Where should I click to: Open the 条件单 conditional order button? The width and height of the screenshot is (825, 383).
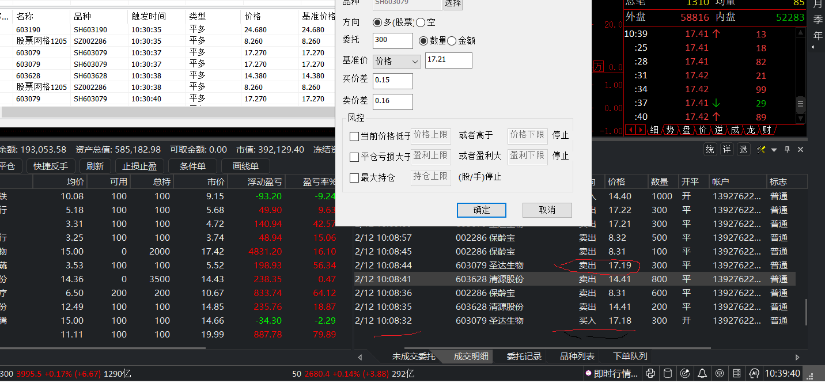(192, 166)
